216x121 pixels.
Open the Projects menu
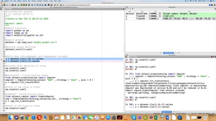click(x=46, y=1)
